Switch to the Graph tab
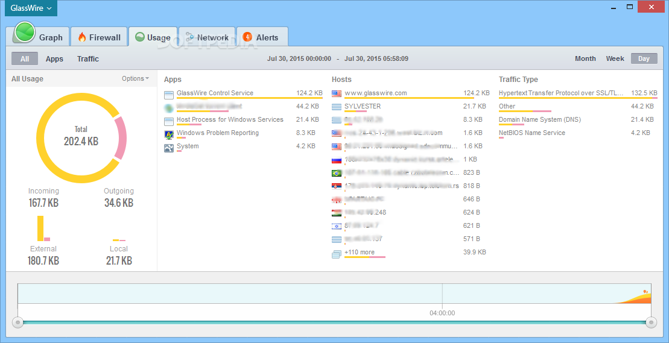 38,37
